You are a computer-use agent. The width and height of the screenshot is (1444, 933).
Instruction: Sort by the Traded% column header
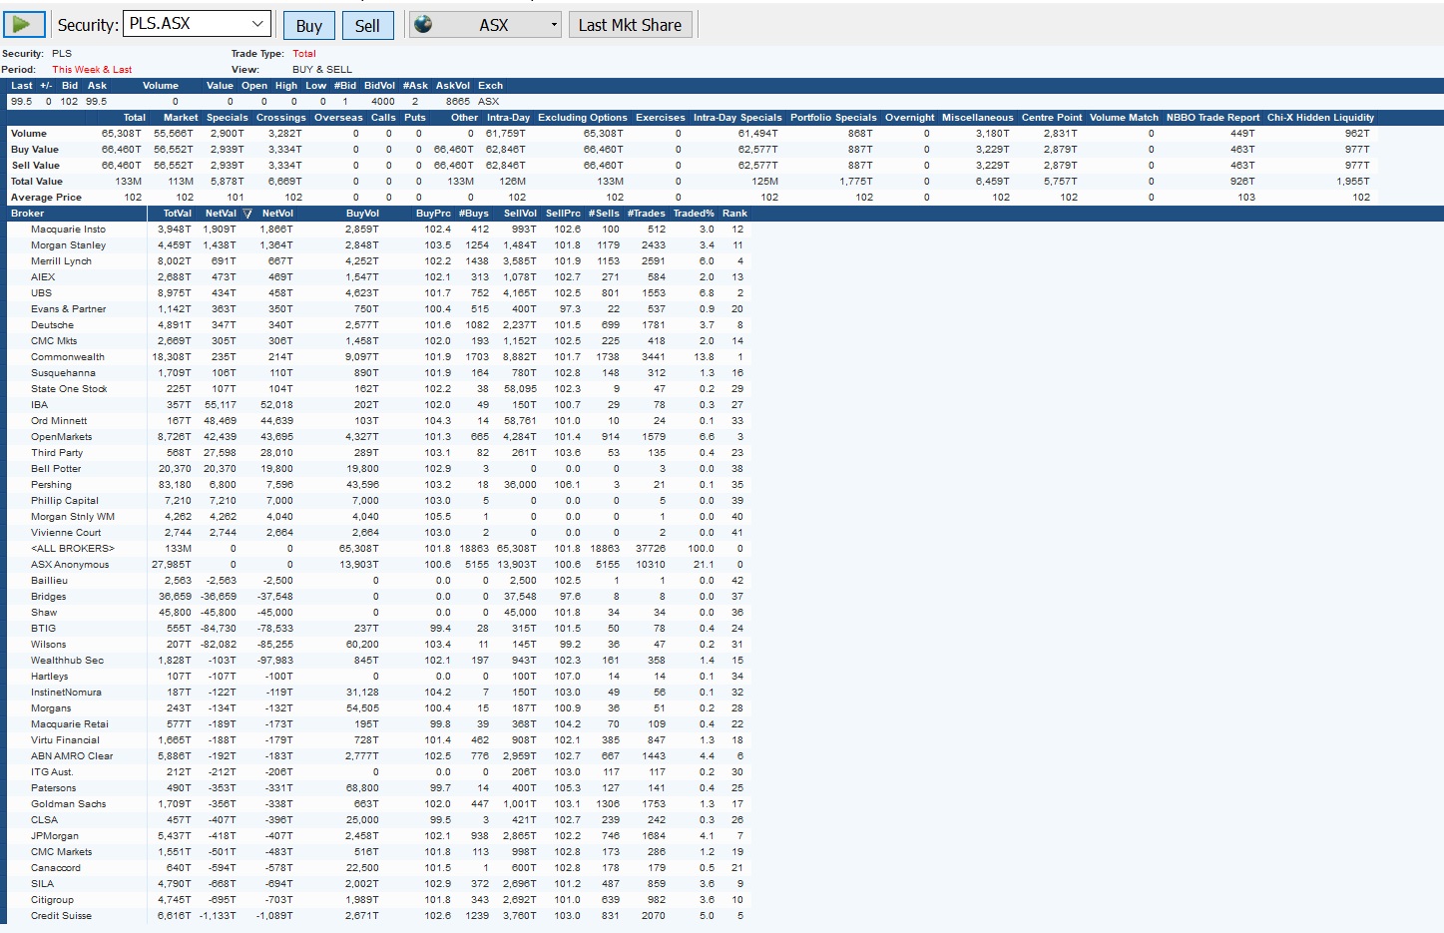click(x=694, y=214)
